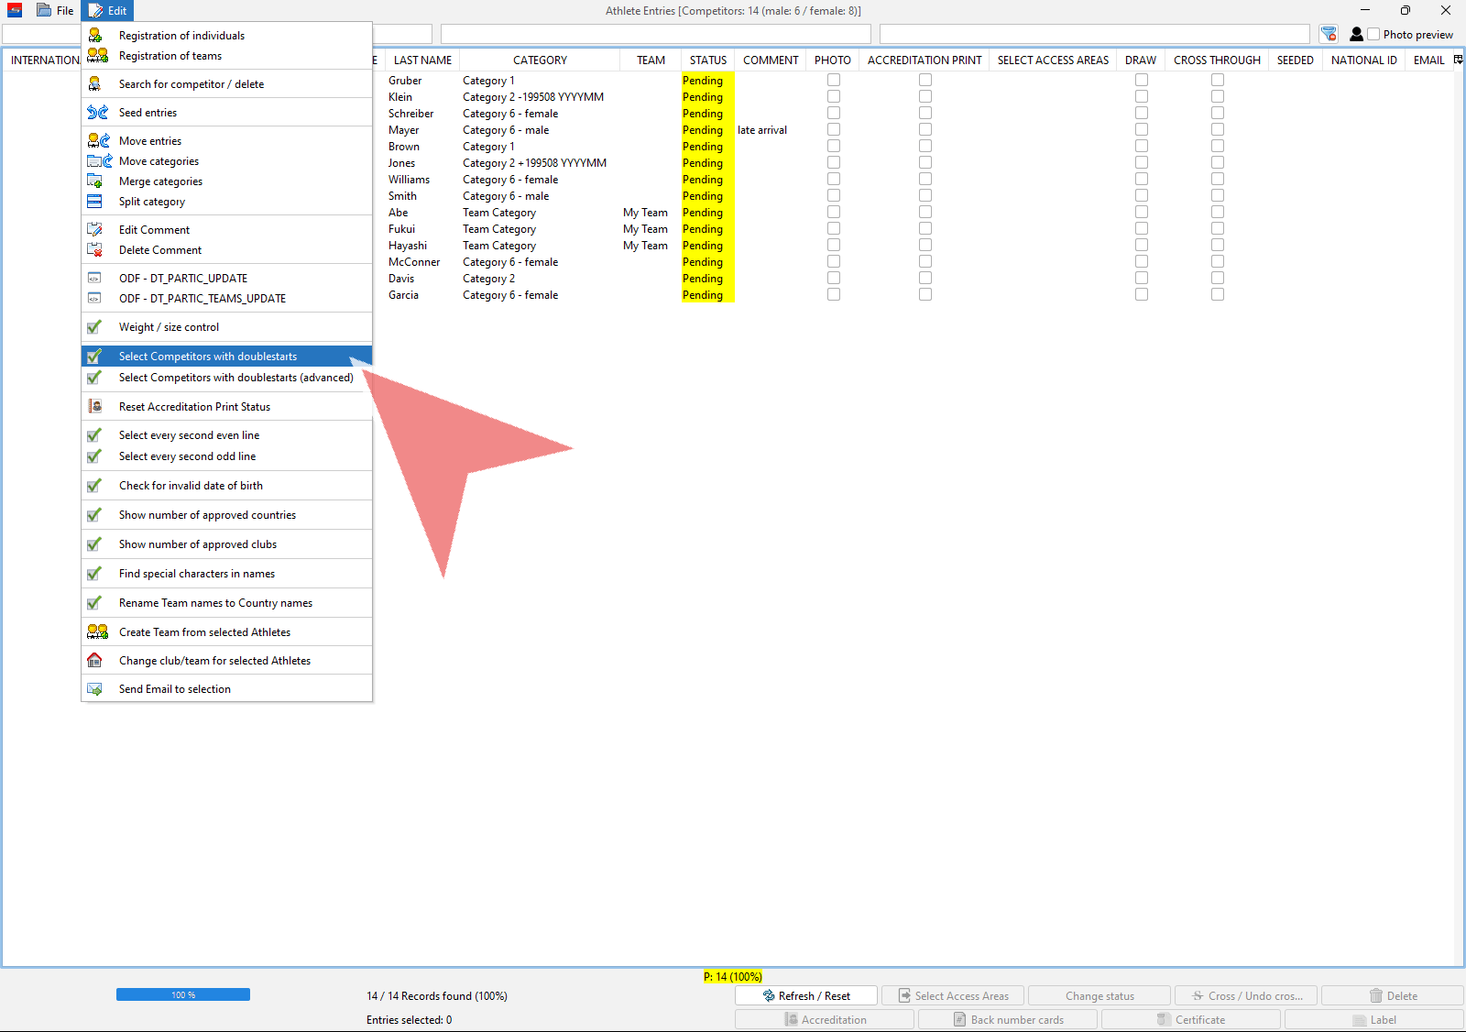This screenshot has height=1032, width=1466.
Task: Click the filter icon beside Photo preview
Action: coord(1329,35)
